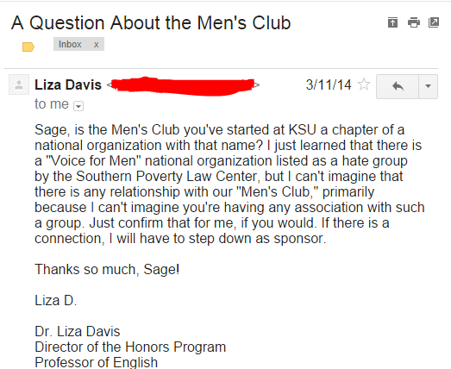Screen dimensions: 451x369
Task: Print this email using the printer icon
Action: 414,22
